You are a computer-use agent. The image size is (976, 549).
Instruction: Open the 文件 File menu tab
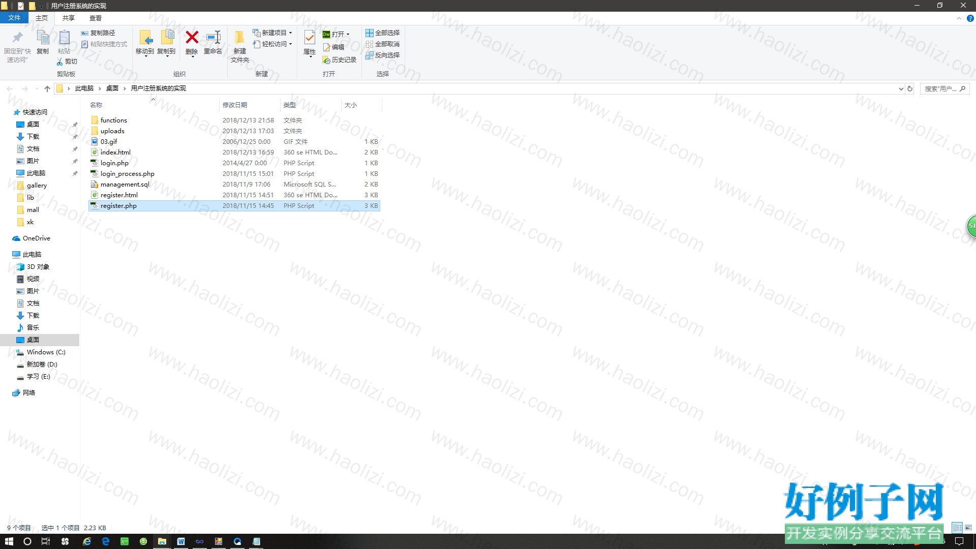point(14,18)
